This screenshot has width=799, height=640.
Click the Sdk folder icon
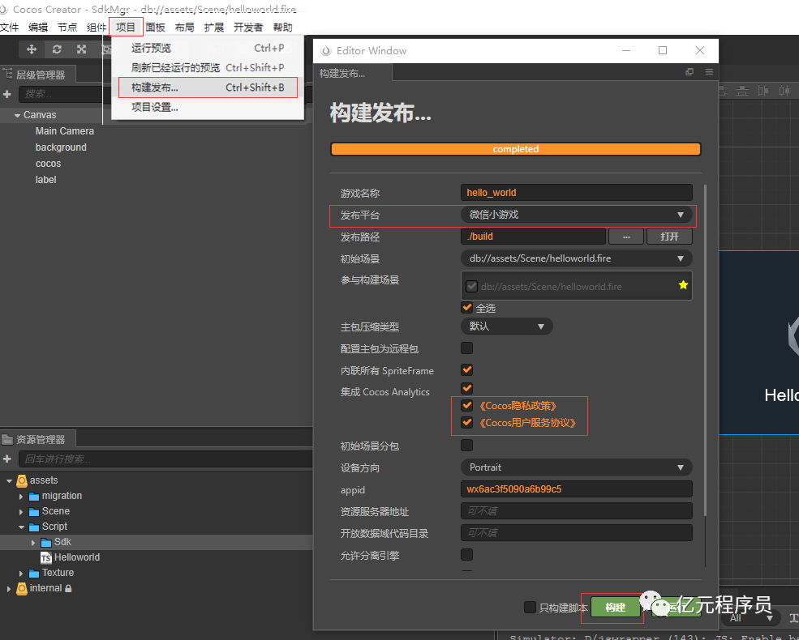pos(46,542)
